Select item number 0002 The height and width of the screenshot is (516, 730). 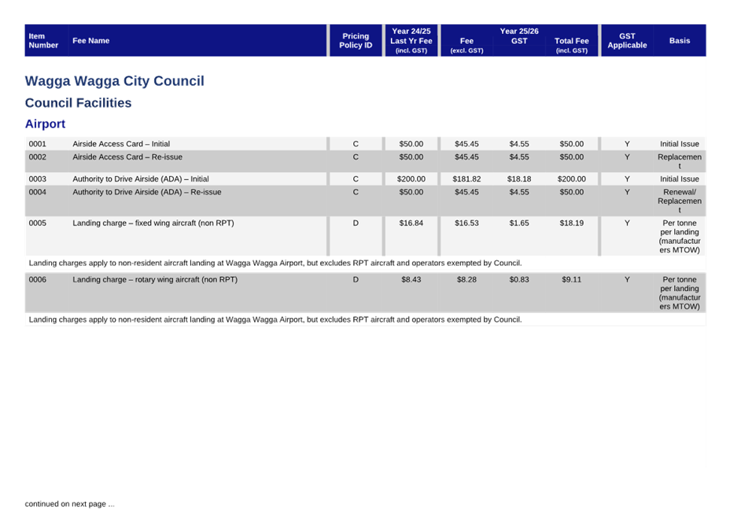pyautogui.click(x=38, y=157)
